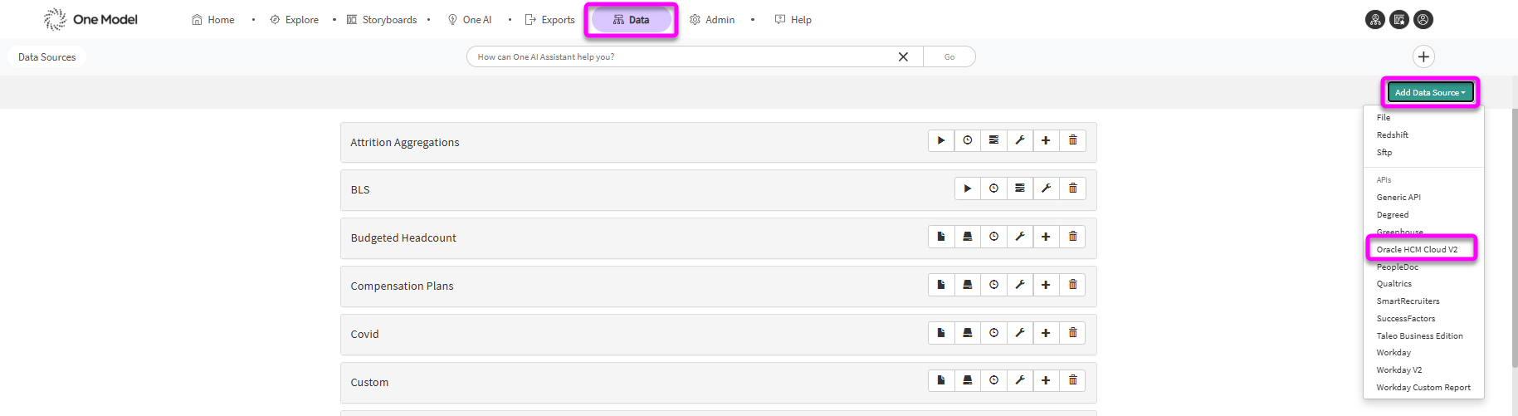Delete the Budgeted Headcount data source

click(x=1072, y=237)
